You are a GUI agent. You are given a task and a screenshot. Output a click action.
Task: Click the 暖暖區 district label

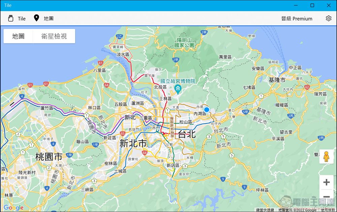click(282, 105)
